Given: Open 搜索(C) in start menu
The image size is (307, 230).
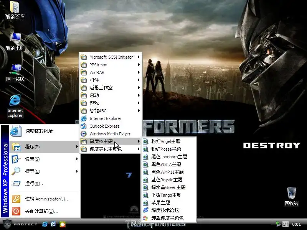Looking at the screenshot, I should pos(45,171).
